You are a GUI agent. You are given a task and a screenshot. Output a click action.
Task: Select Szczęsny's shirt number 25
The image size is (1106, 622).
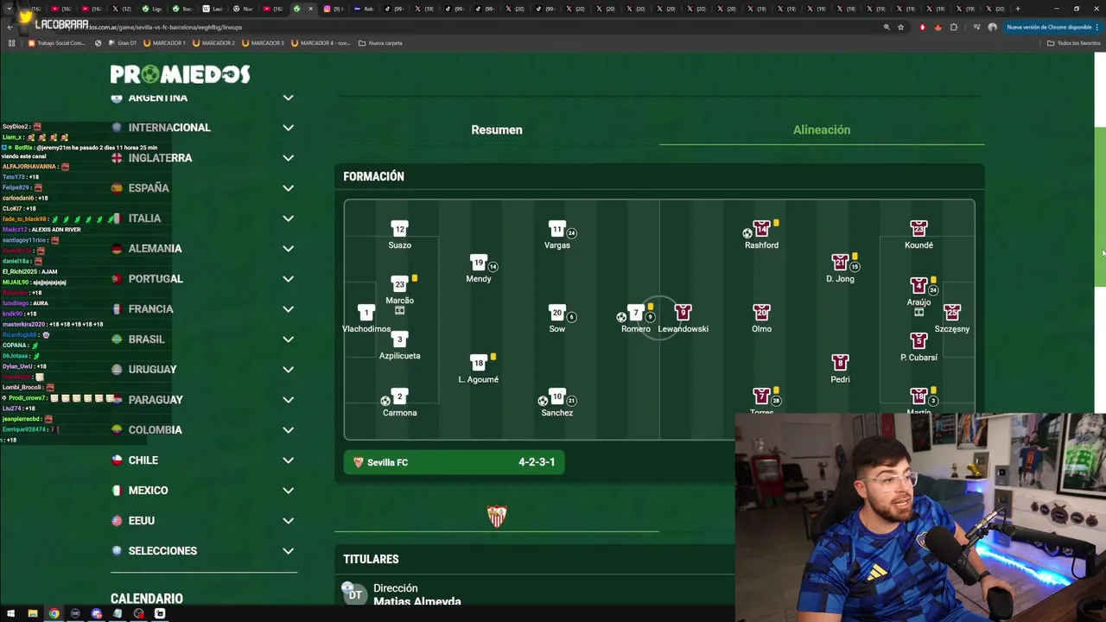(952, 313)
